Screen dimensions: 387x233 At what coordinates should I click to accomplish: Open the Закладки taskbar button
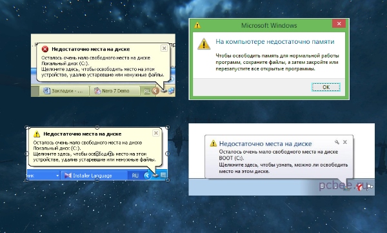64,91
